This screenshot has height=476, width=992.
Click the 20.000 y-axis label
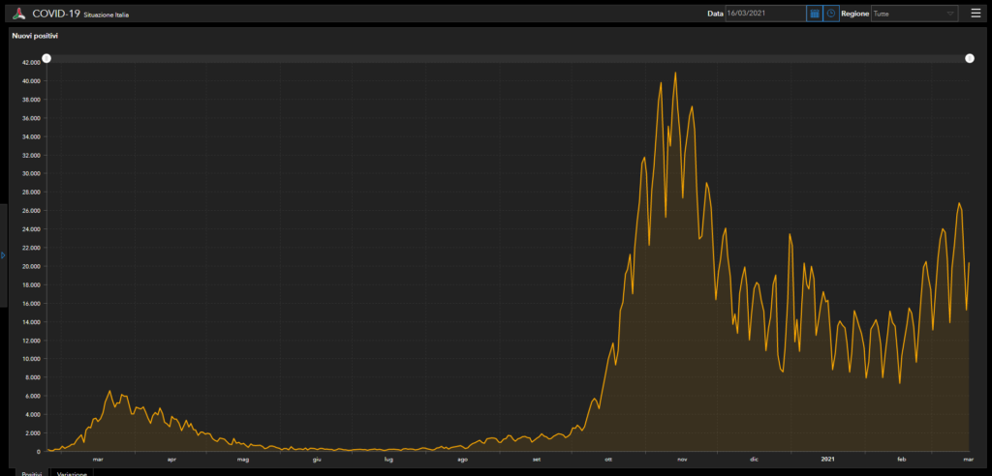click(x=31, y=266)
